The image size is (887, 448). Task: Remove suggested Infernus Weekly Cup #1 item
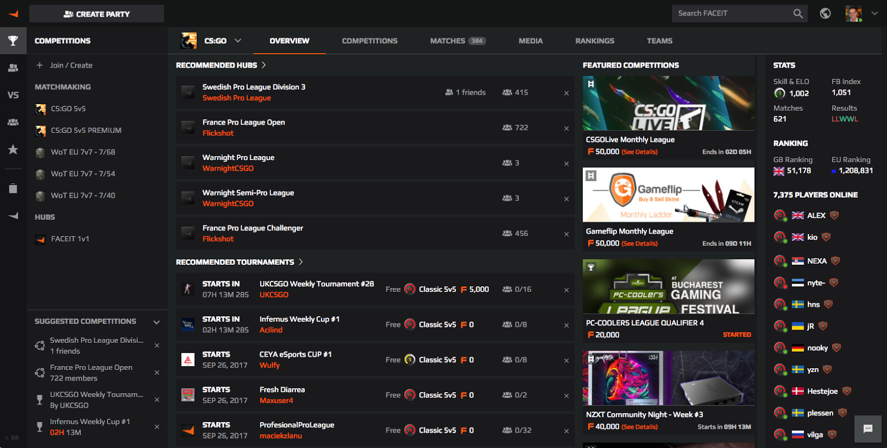[157, 427]
